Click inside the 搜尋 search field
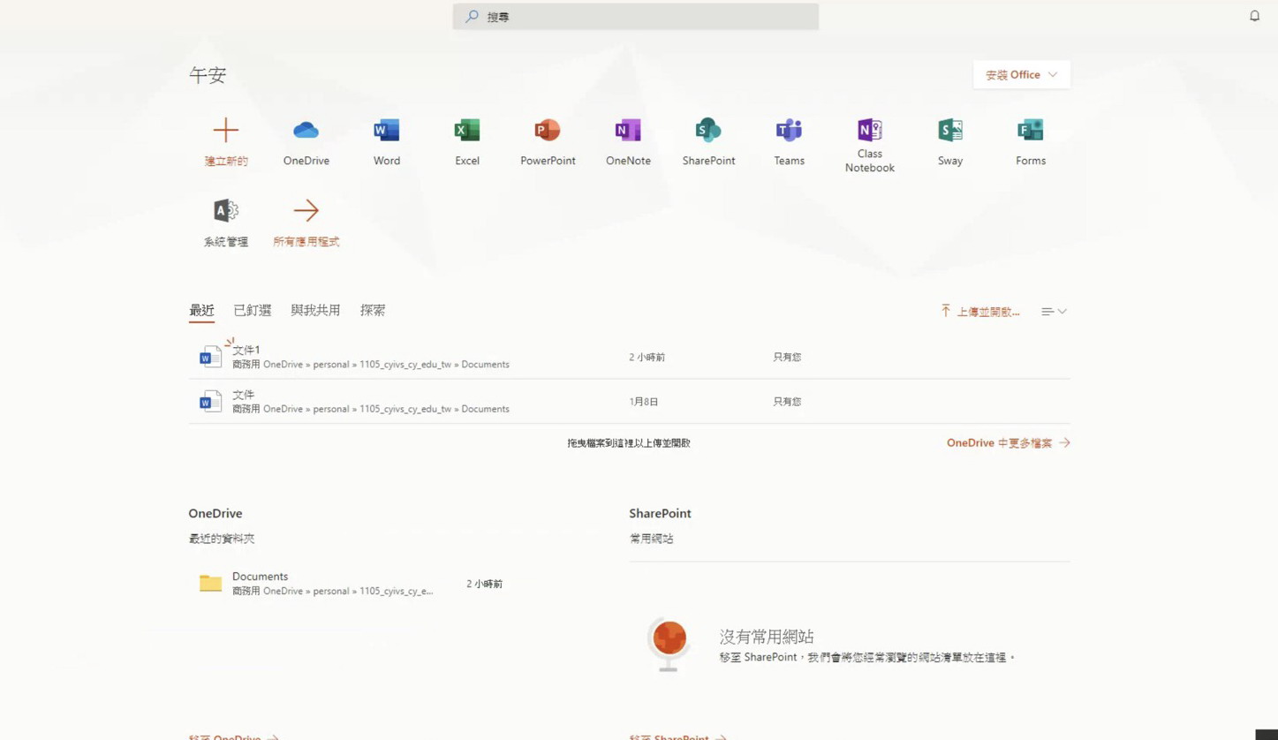Viewport: 1278px width, 740px height. coord(636,17)
